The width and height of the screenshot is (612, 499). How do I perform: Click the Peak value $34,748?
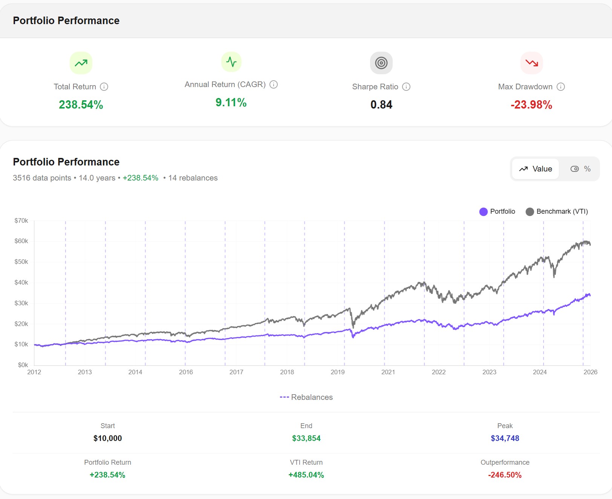tap(505, 438)
